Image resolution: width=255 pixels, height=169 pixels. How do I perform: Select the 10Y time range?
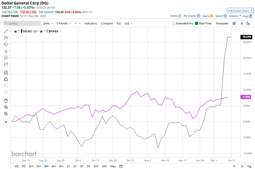(96, 166)
